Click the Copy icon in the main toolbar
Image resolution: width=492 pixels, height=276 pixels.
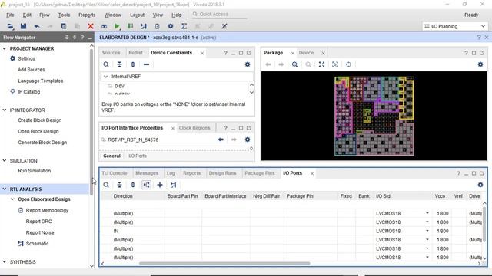[64, 26]
